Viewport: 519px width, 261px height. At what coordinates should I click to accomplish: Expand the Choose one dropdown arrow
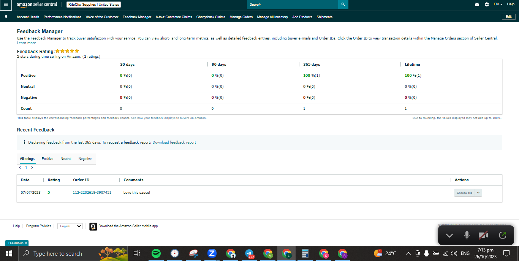pos(478,193)
